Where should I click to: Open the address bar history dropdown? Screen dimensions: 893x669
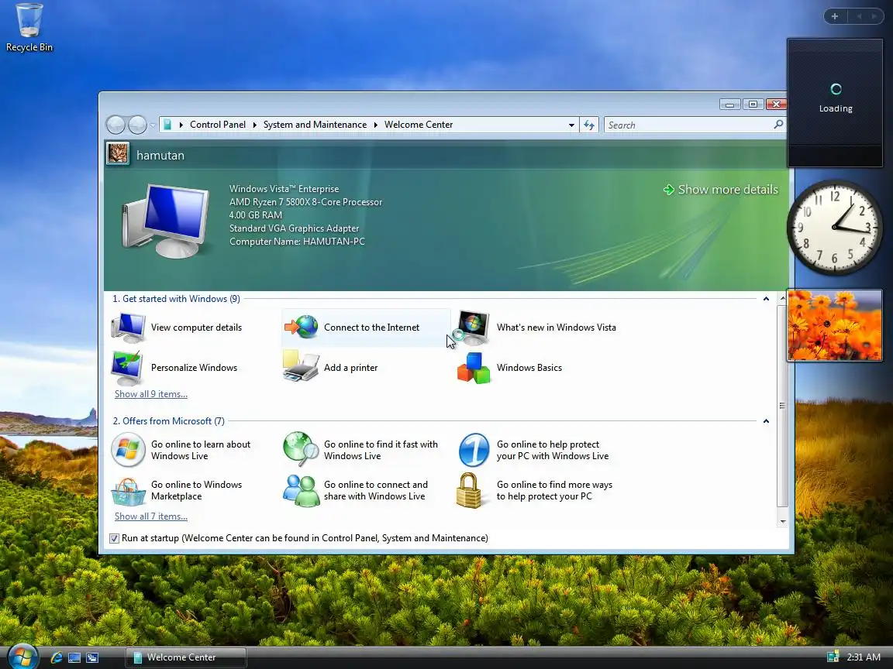[x=571, y=125]
